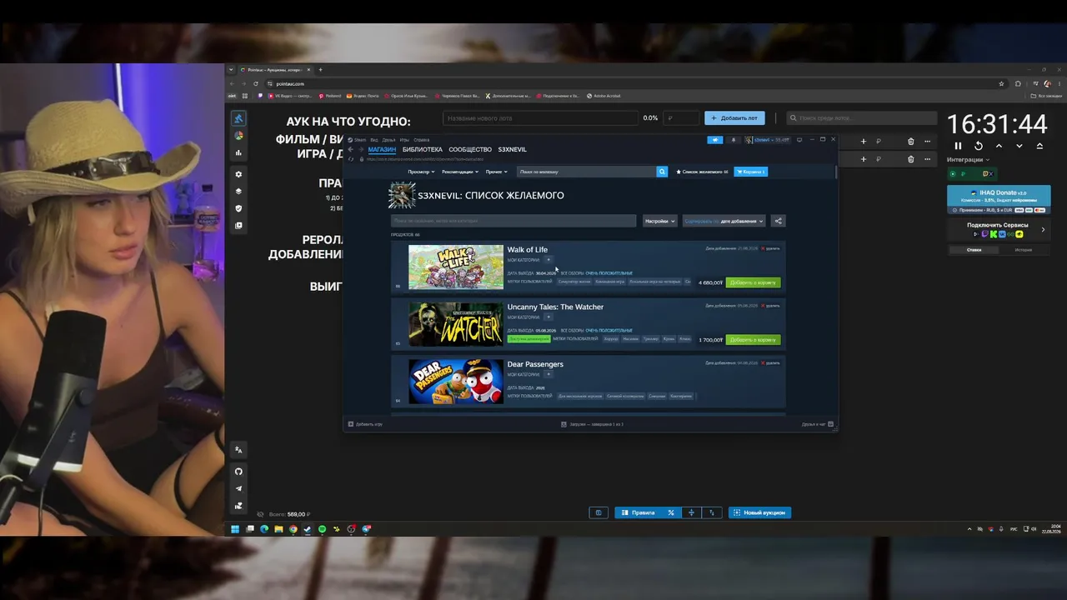Image resolution: width=1067 pixels, height=600 pixels.
Task: Click the wishlist share icon
Action: [778, 221]
